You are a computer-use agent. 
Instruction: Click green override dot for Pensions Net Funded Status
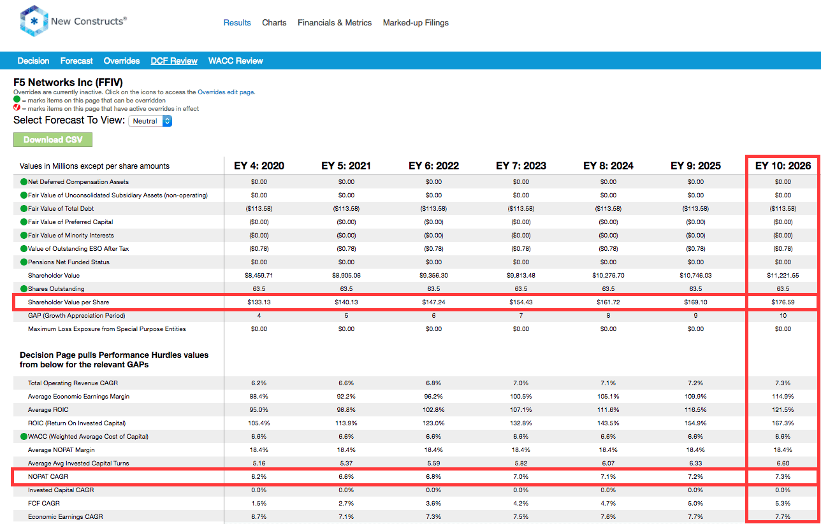pyautogui.click(x=24, y=262)
